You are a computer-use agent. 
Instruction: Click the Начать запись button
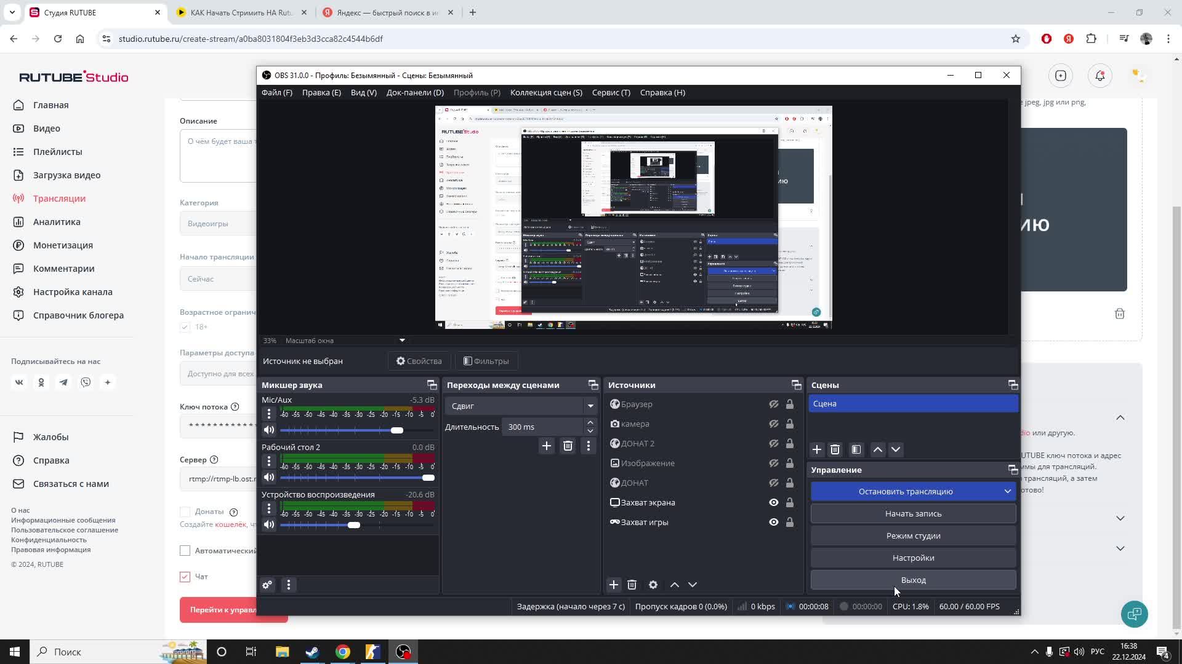pyautogui.click(x=913, y=514)
